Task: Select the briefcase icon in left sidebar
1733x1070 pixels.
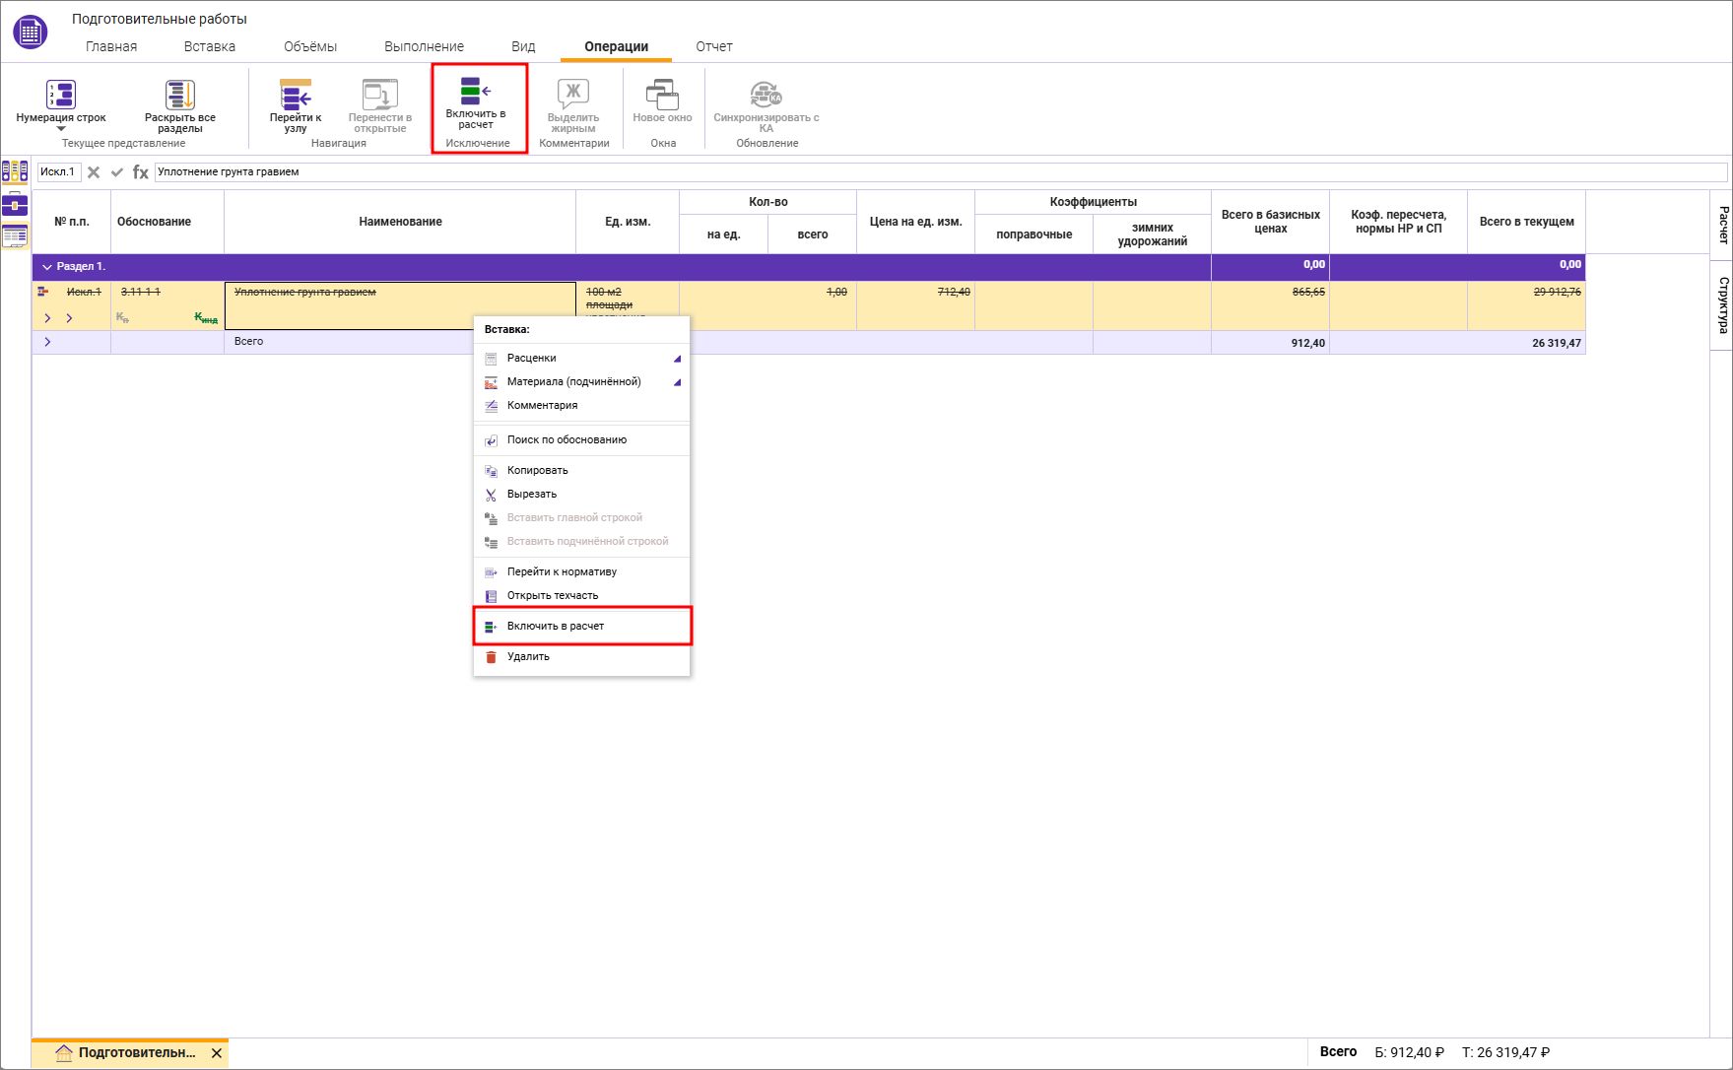Action: click(15, 204)
